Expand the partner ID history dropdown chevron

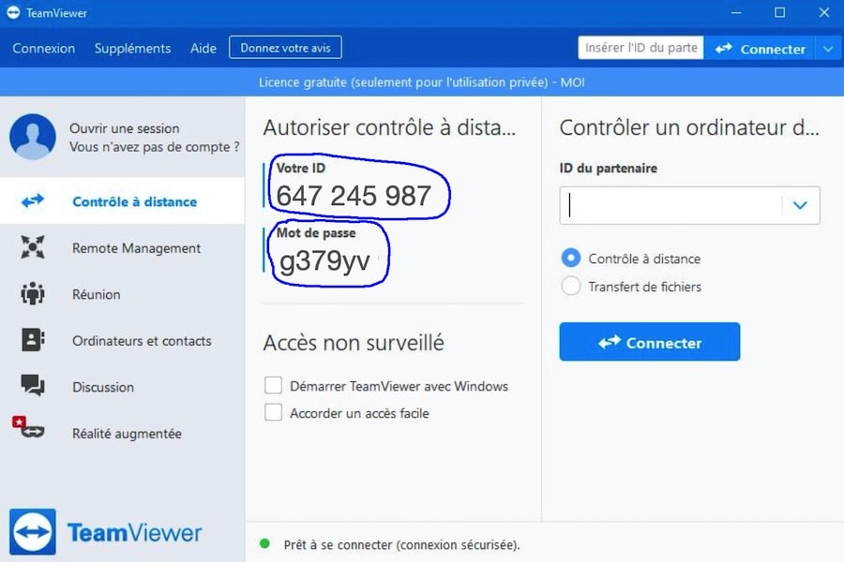point(801,205)
